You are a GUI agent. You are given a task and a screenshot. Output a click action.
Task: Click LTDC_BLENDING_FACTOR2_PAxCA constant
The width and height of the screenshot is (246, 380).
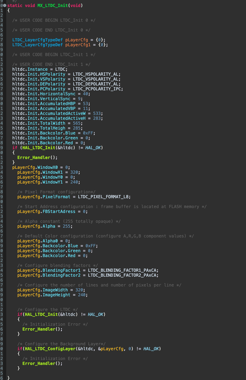point(123,275)
